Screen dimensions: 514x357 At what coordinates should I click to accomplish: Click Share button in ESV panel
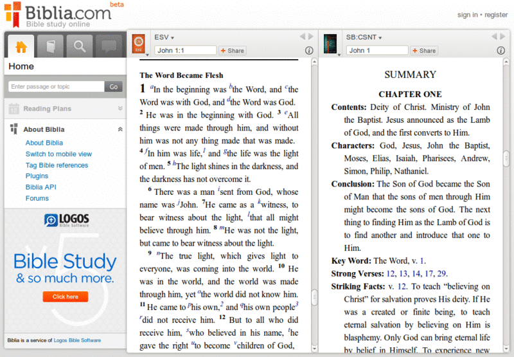pos(233,50)
